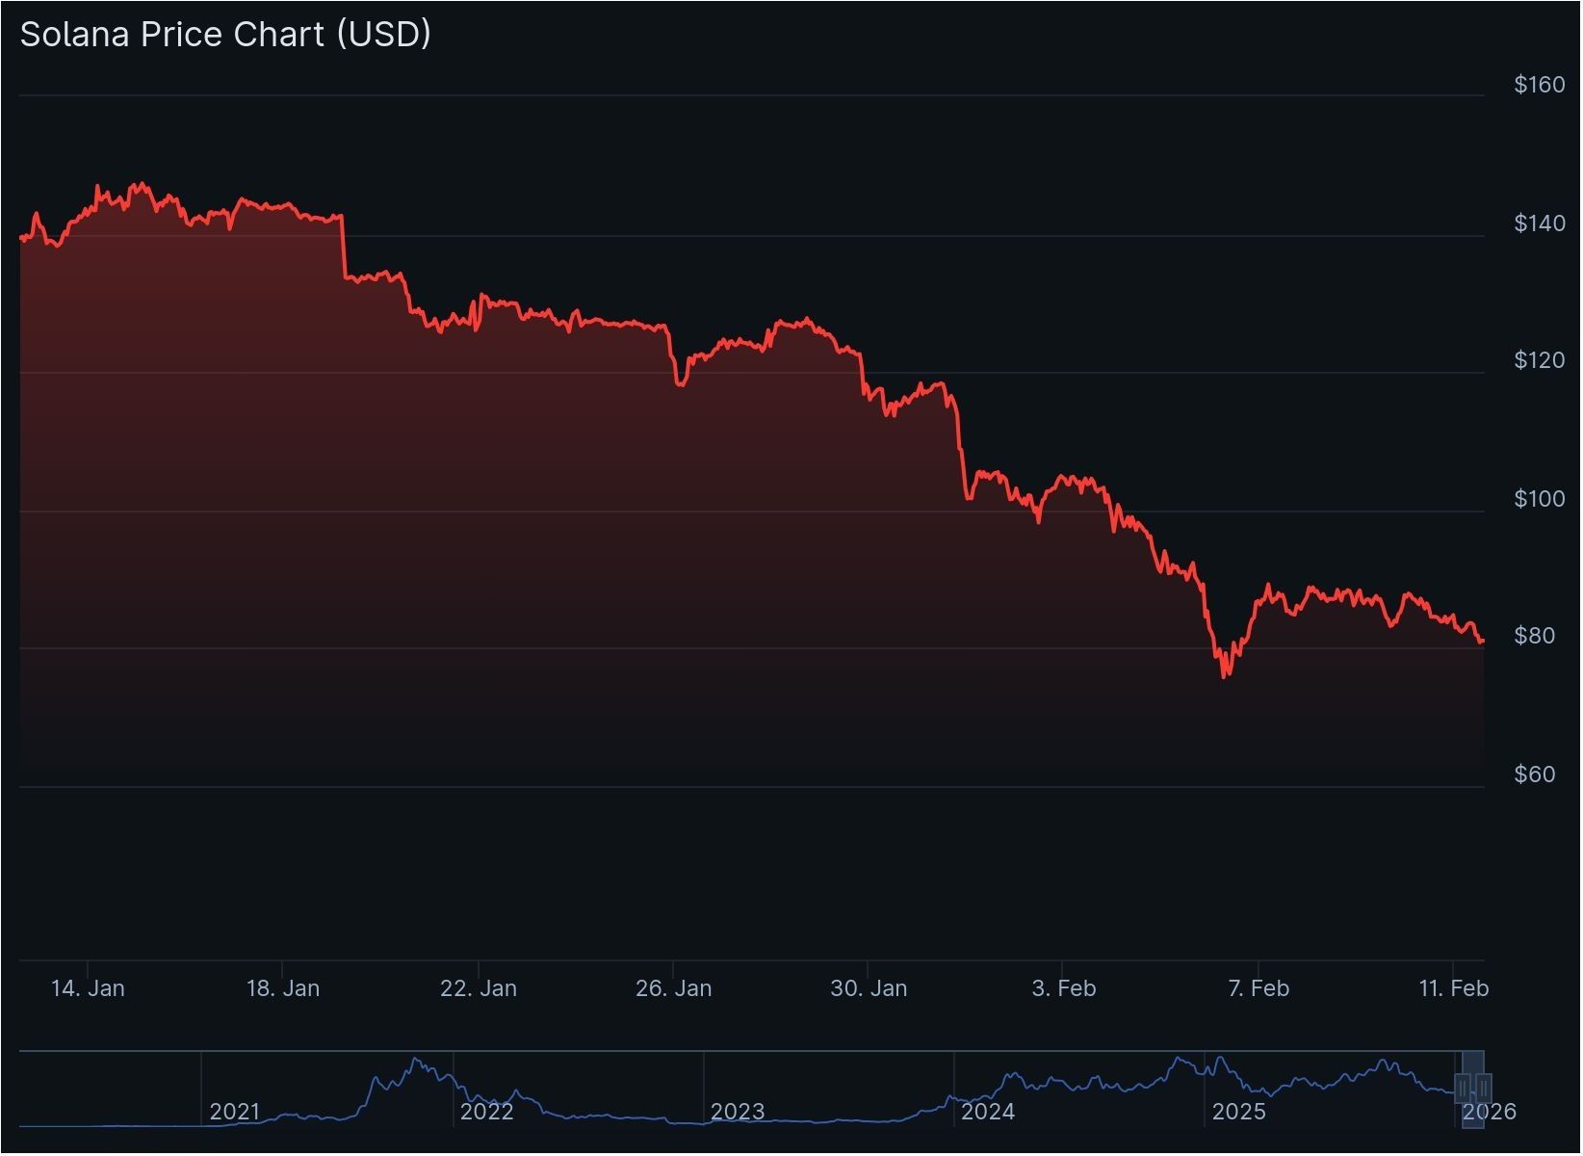Click the "26. Jan" date label
The width and height of the screenshot is (1583, 1156).
point(674,988)
